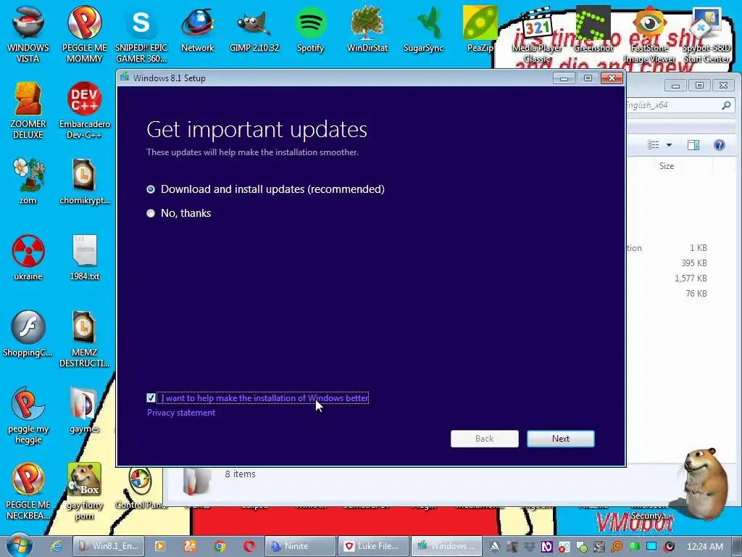Open WinDirStat desktop icon
The height and width of the screenshot is (557, 742).
(x=367, y=29)
